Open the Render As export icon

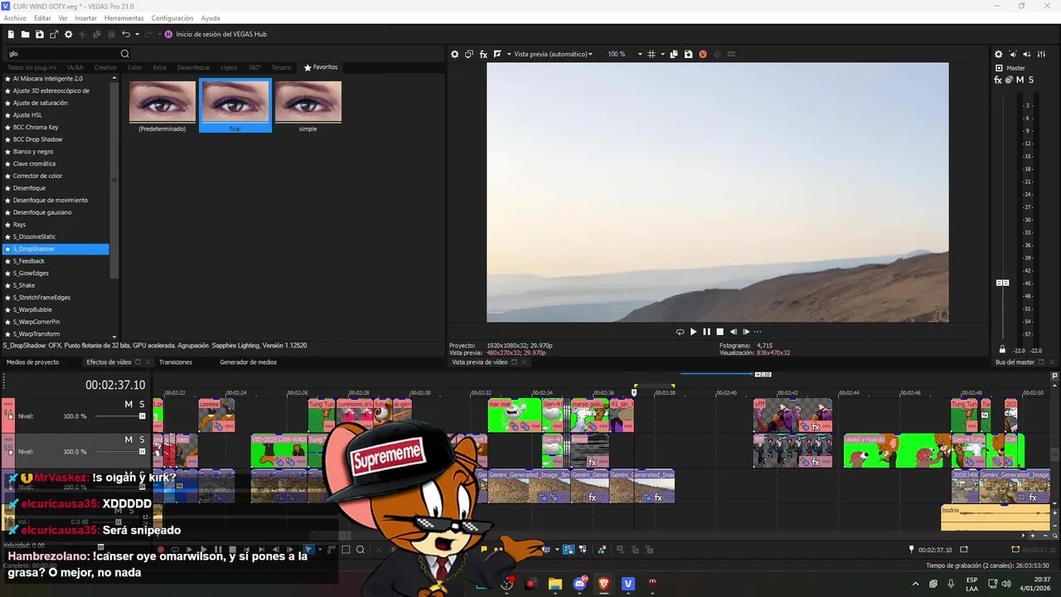(54, 34)
